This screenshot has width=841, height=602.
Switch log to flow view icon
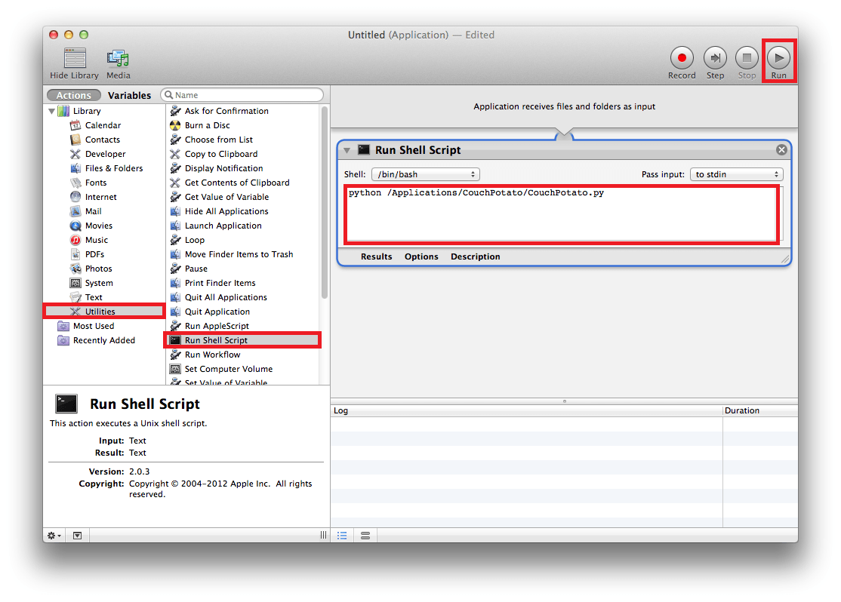click(x=365, y=536)
